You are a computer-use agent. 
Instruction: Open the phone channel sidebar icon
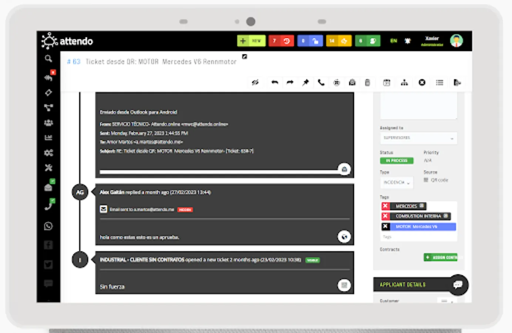pos(49,206)
